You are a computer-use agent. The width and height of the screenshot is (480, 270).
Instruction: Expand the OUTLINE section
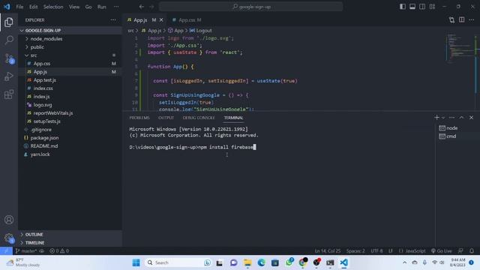[70, 234]
